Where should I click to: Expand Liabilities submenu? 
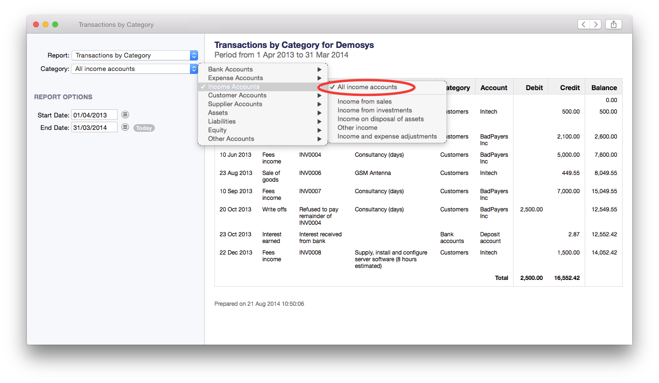(263, 121)
